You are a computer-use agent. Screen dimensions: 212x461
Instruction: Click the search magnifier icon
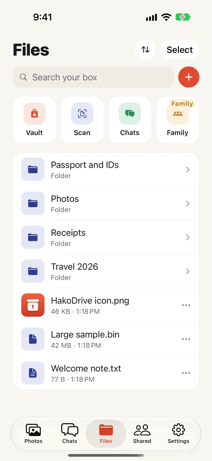coord(23,77)
